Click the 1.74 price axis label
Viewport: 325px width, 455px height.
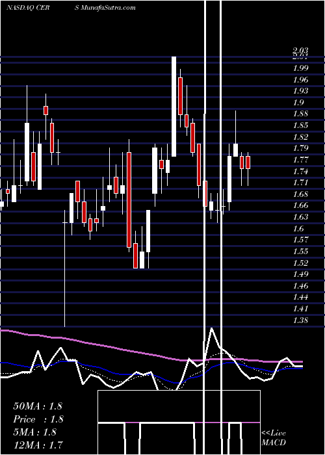click(x=300, y=171)
